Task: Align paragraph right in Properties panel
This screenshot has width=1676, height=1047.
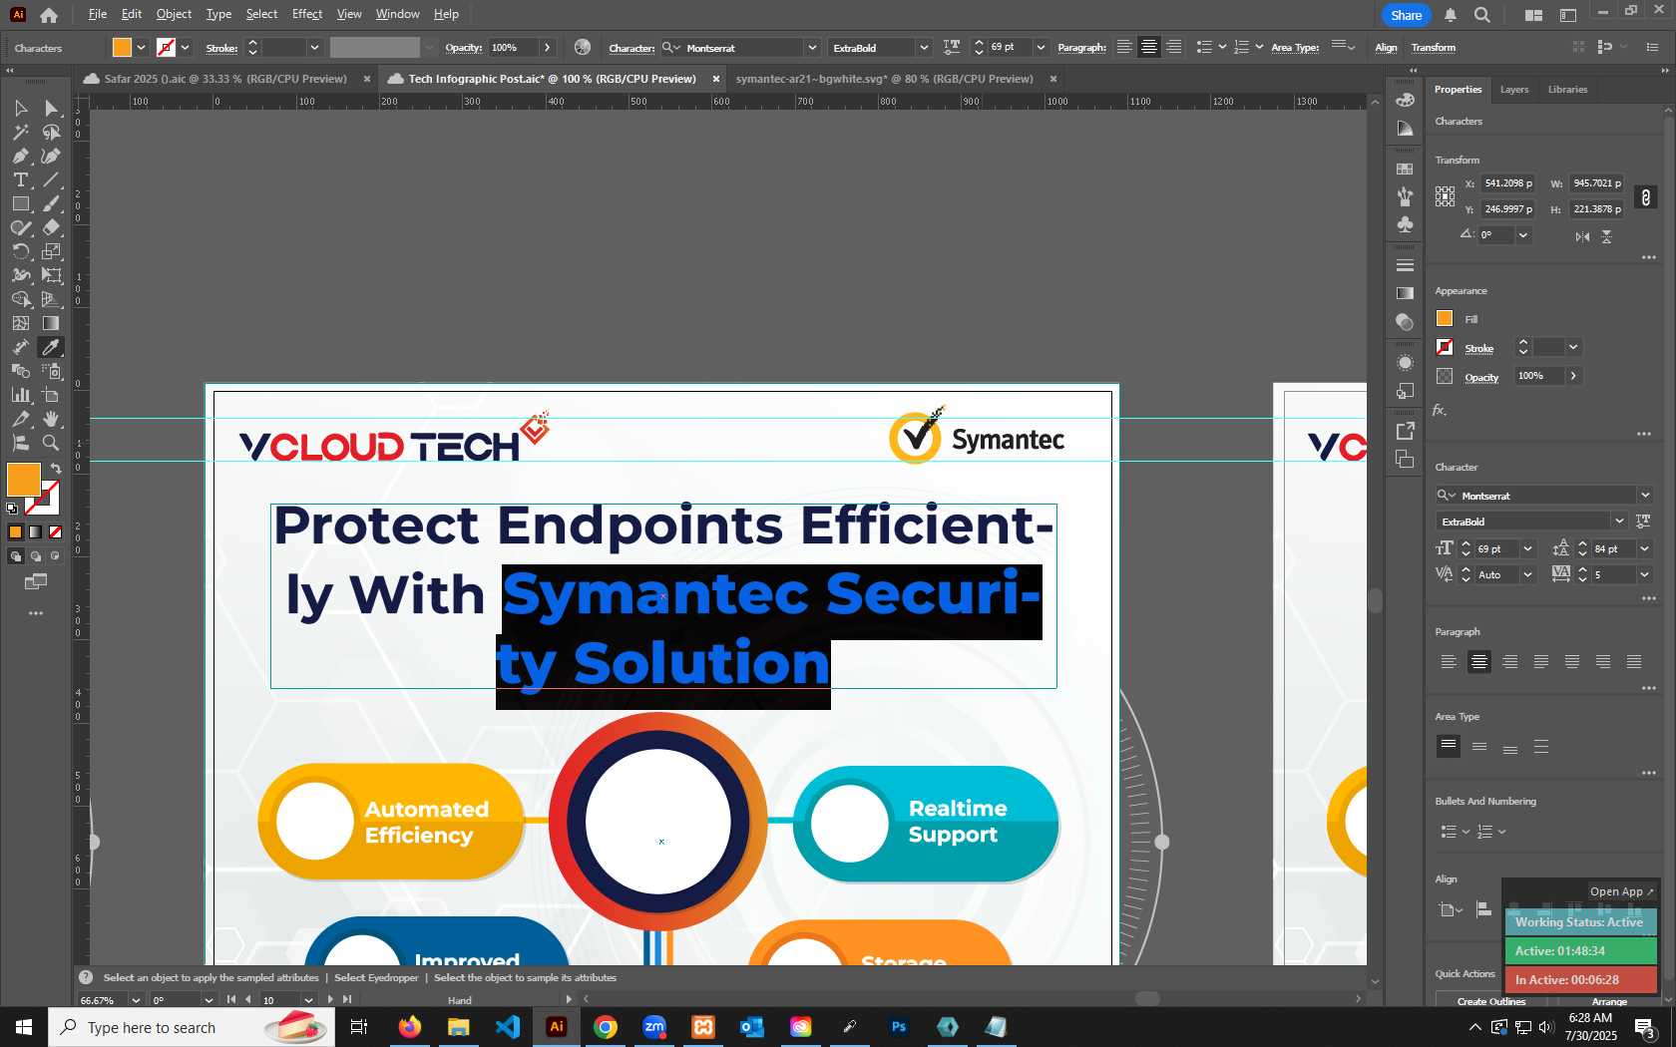Action: pos(1510,662)
